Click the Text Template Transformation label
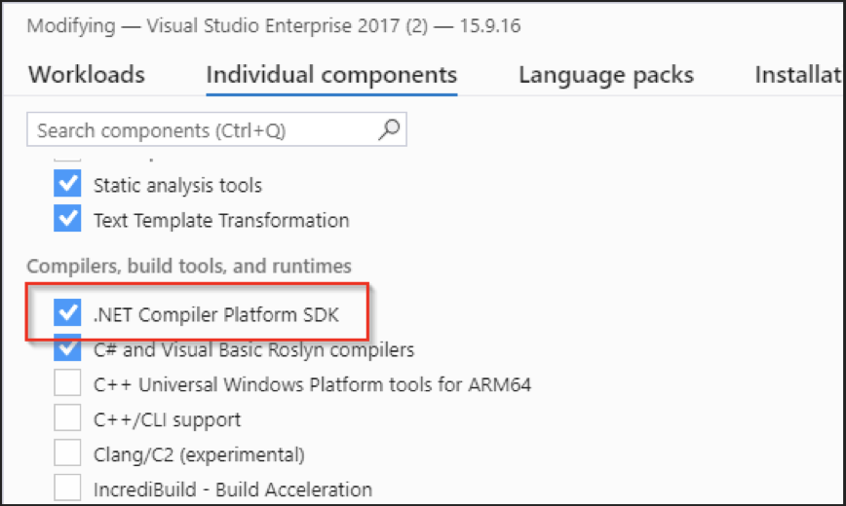Viewport: 846px width, 506px height. [x=221, y=220]
